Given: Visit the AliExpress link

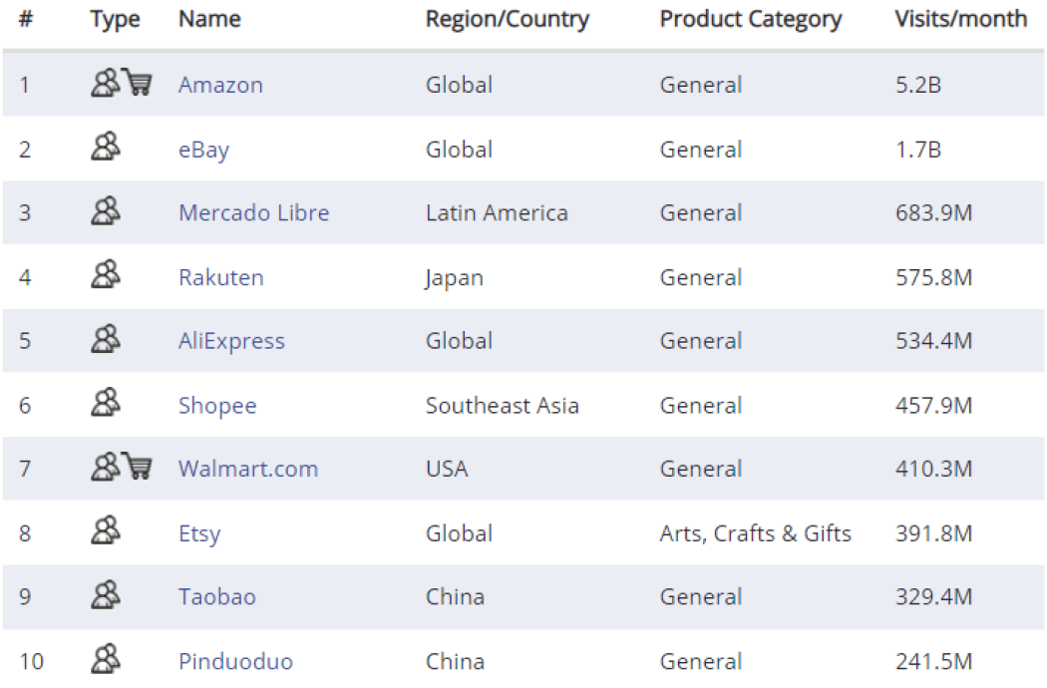Looking at the screenshot, I should point(231,341).
